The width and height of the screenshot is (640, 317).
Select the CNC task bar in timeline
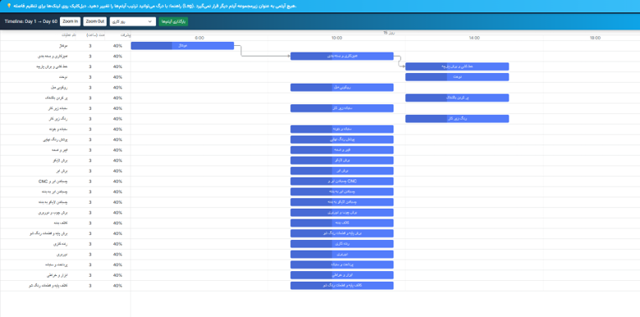(x=341, y=181)
